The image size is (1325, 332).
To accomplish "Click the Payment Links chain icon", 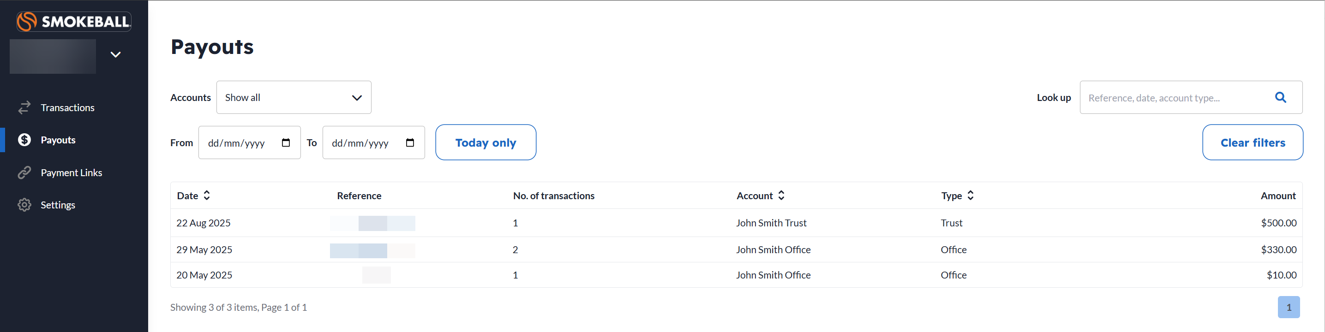I will point(24,172).
